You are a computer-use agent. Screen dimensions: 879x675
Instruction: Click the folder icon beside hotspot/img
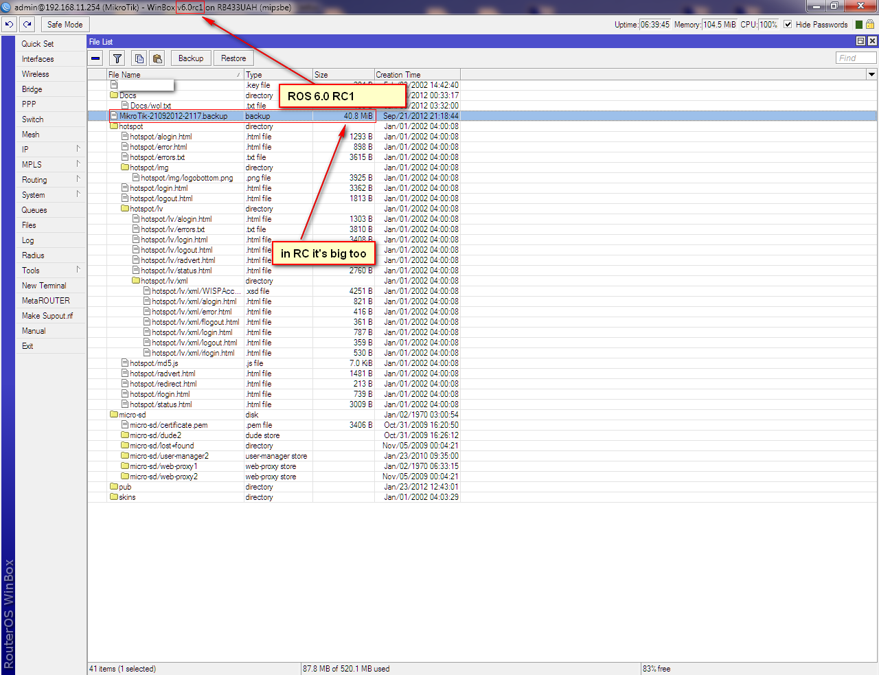pos(125,168)
